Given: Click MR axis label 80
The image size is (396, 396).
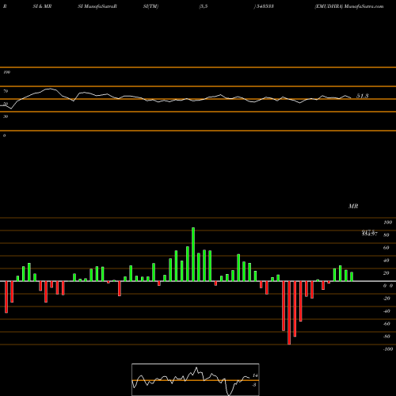Looking at the screenshot, I should (x=386, y=235).
